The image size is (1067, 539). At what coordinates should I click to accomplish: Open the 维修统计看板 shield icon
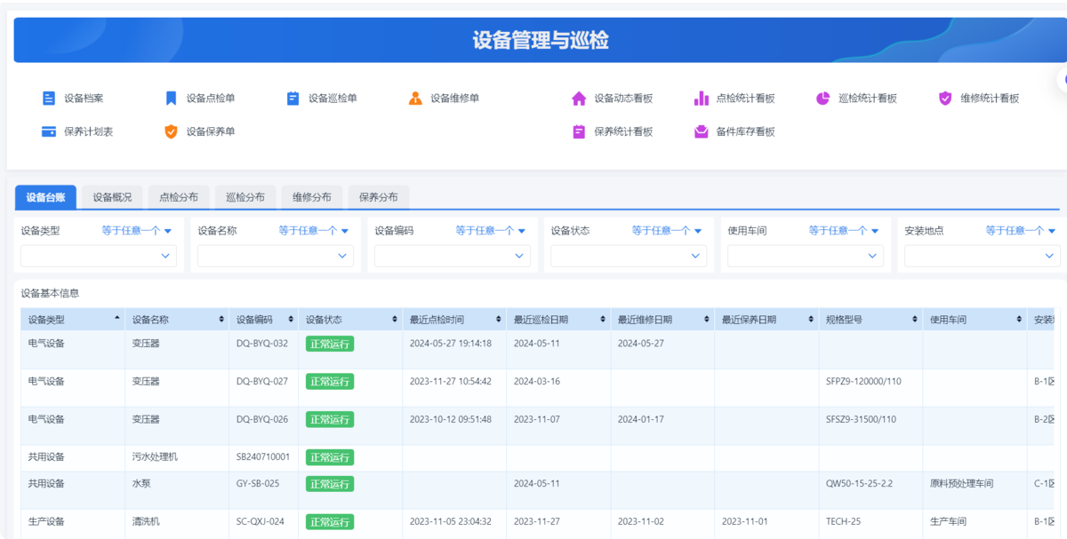coord(945,99)
